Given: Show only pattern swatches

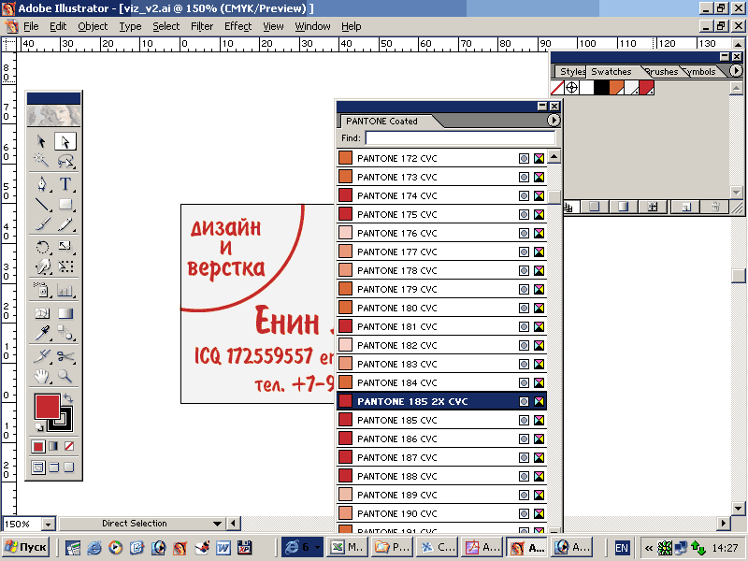Looking at the screenshot, I should [x=652, y=207].
